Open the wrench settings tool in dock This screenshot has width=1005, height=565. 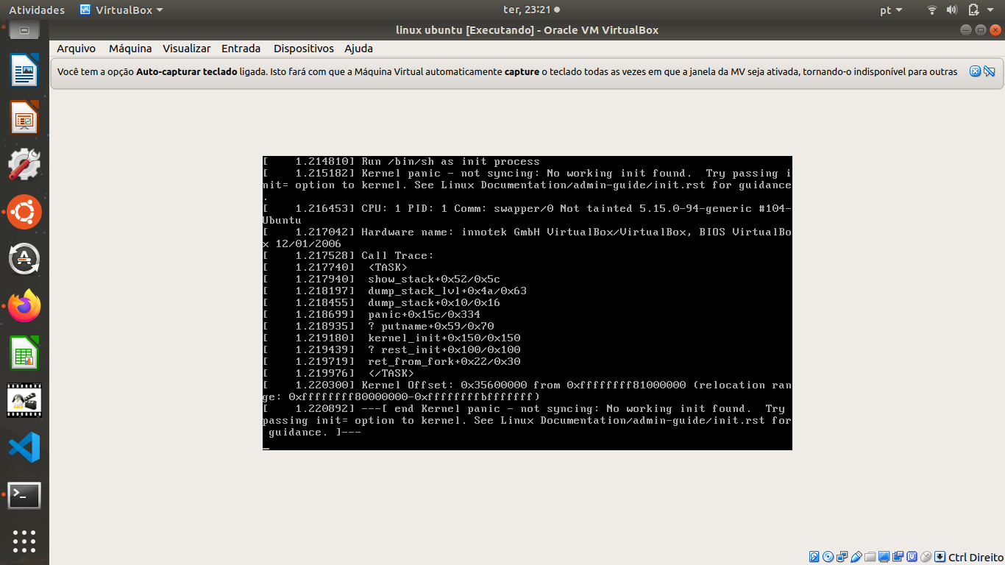pos(24,165)
